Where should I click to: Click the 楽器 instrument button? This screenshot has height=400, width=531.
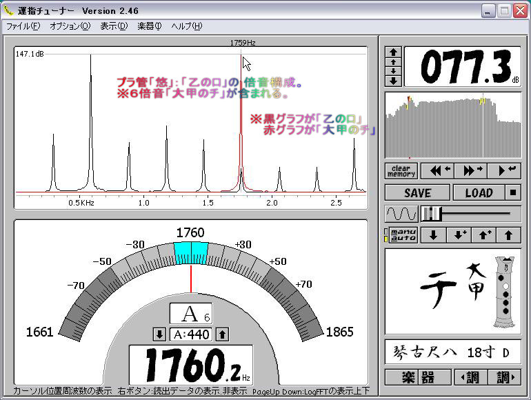418,377
